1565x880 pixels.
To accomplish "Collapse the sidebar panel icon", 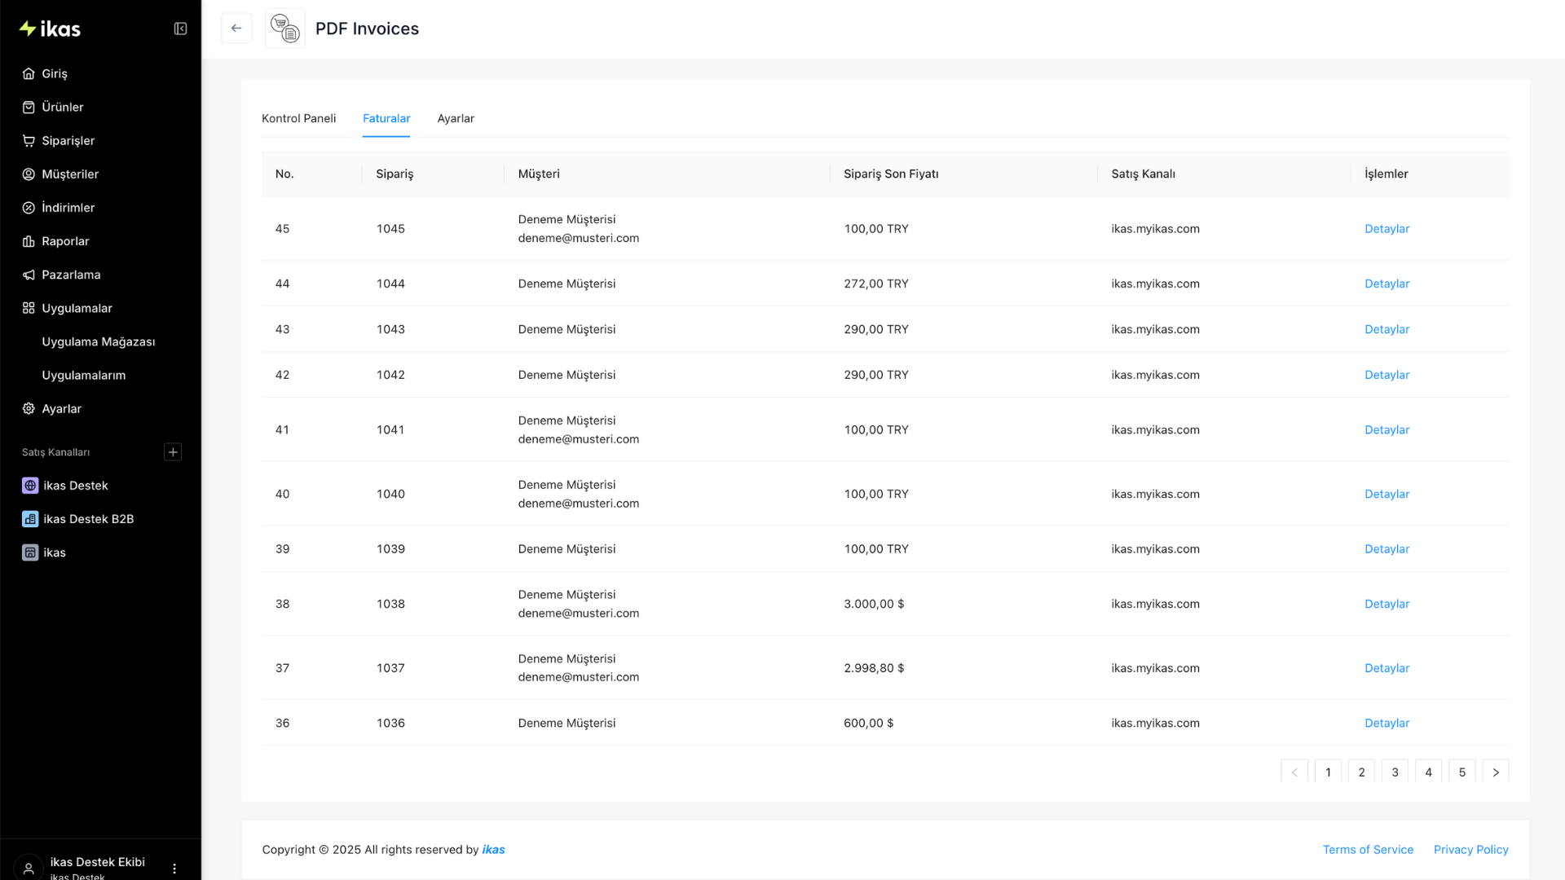I will [x=180, y=29].
